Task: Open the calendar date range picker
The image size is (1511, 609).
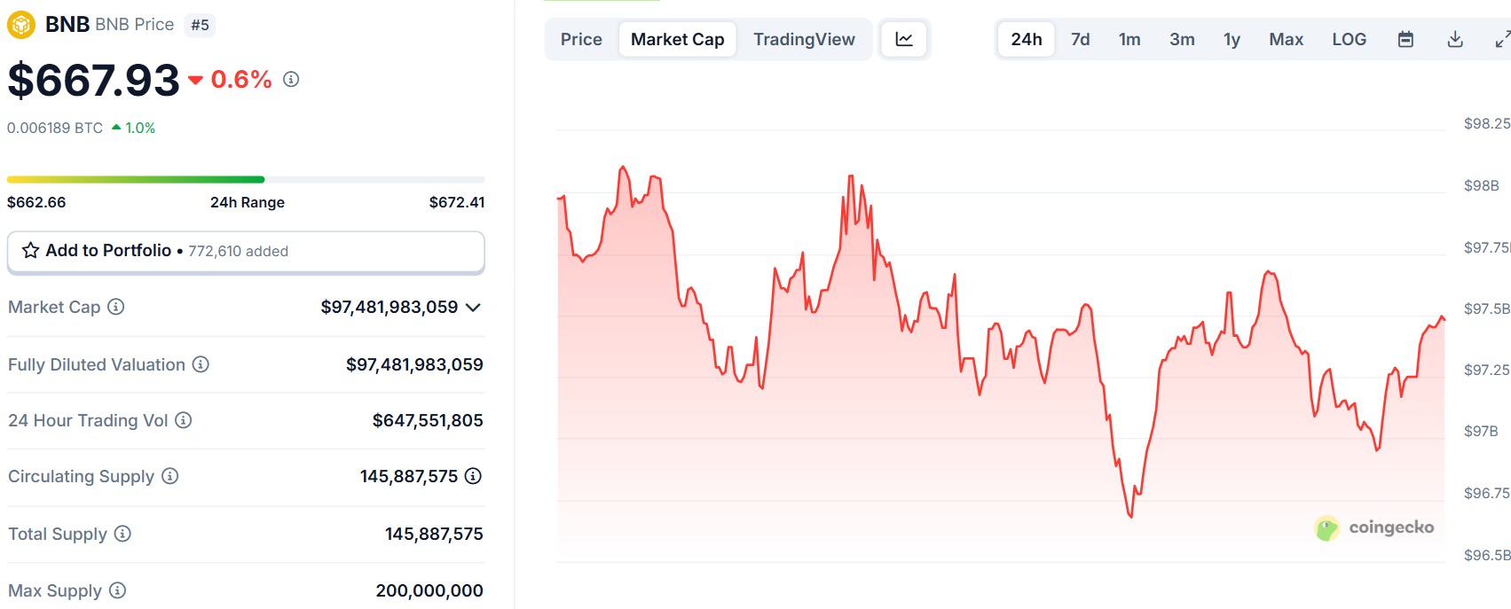Action: [1405, 39]
